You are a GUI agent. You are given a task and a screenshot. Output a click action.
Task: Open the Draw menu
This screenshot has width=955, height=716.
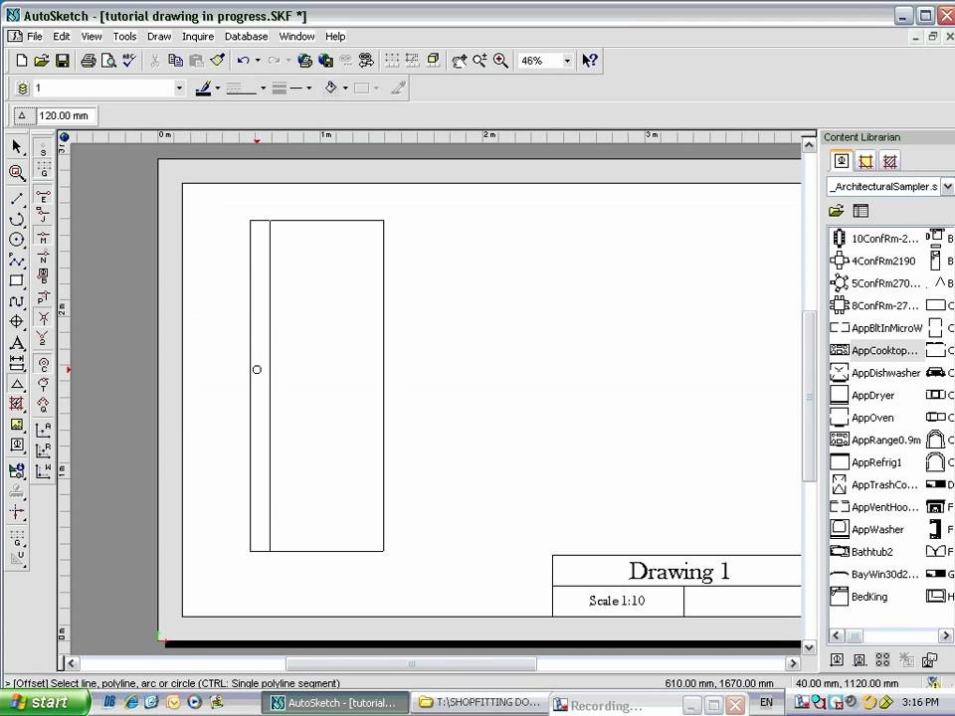[x=159, y=36]
